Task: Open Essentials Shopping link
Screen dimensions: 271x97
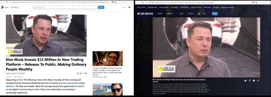Action: click(227, 7)
